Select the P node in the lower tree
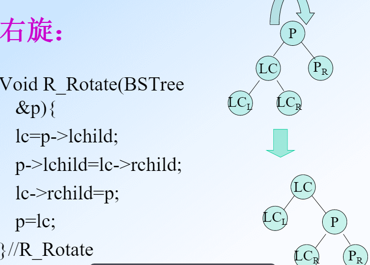Screen dimensions: 370x265 (334, 222)
